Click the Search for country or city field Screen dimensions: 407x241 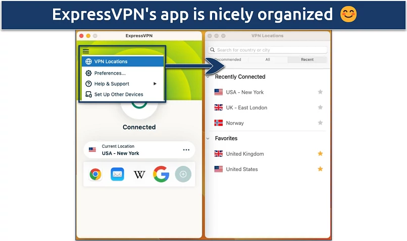pyautogui.click(x=268, y=50)
